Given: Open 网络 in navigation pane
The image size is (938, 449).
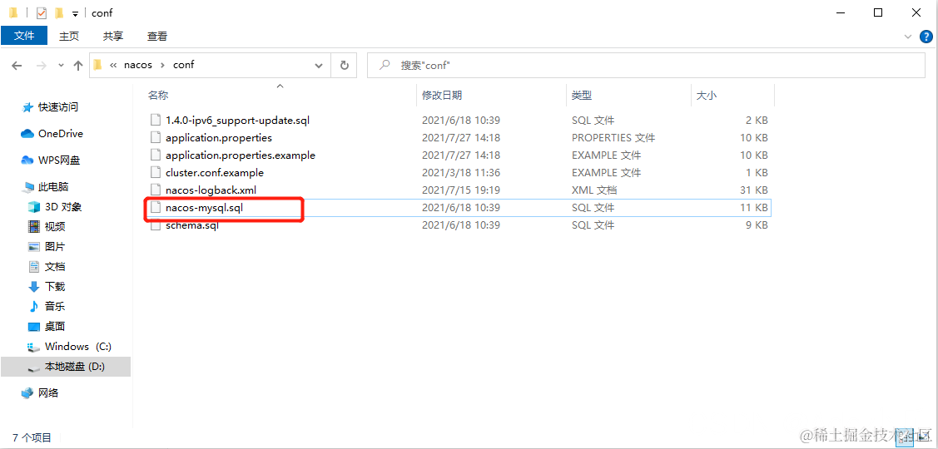Looking at the screenshot, I should pyautogui.click(x=48, y=392).
